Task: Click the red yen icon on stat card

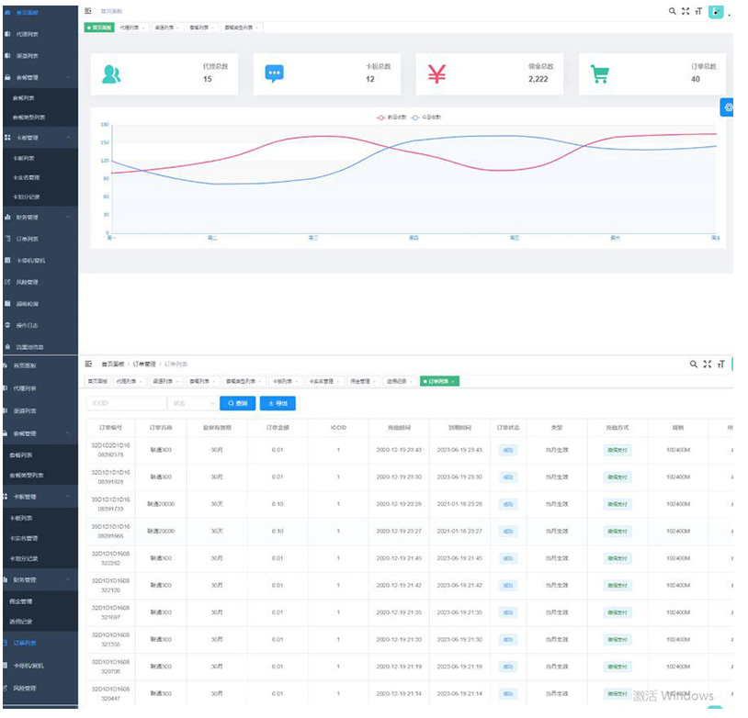Action: pyautogui.click(x=436, y=74)
